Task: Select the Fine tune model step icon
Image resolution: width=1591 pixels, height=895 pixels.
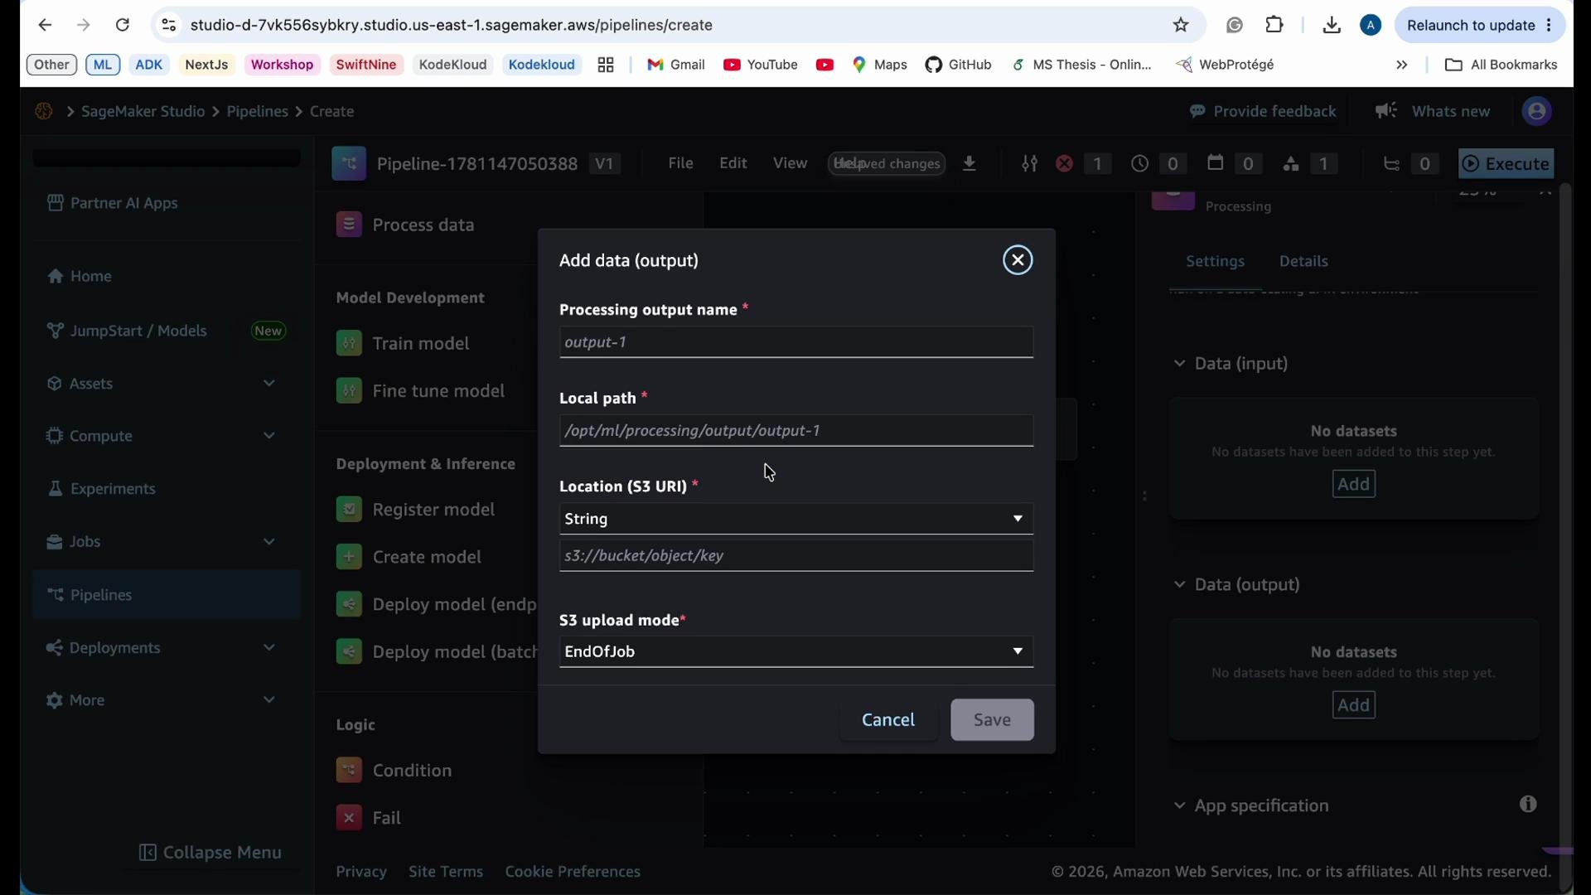Action: click(349, 391)
